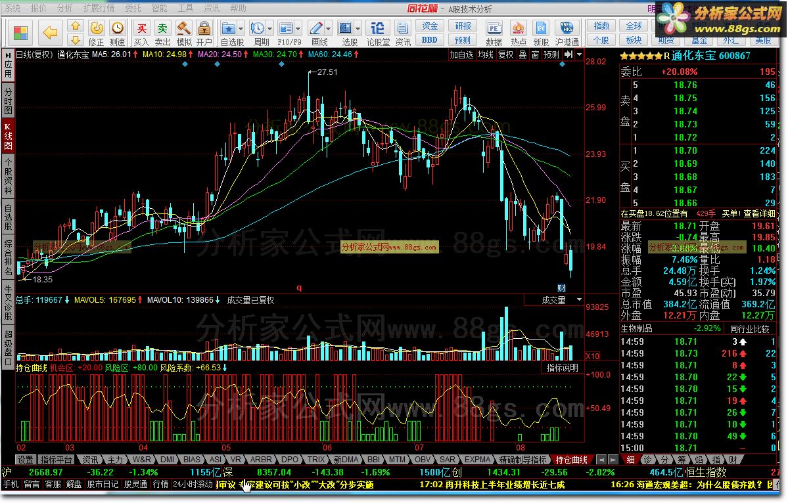The height and width of the screenshot is (503, 788).
Task: Click the skip-to-end arrow icon beside 预测
Action: pos(568,55)
